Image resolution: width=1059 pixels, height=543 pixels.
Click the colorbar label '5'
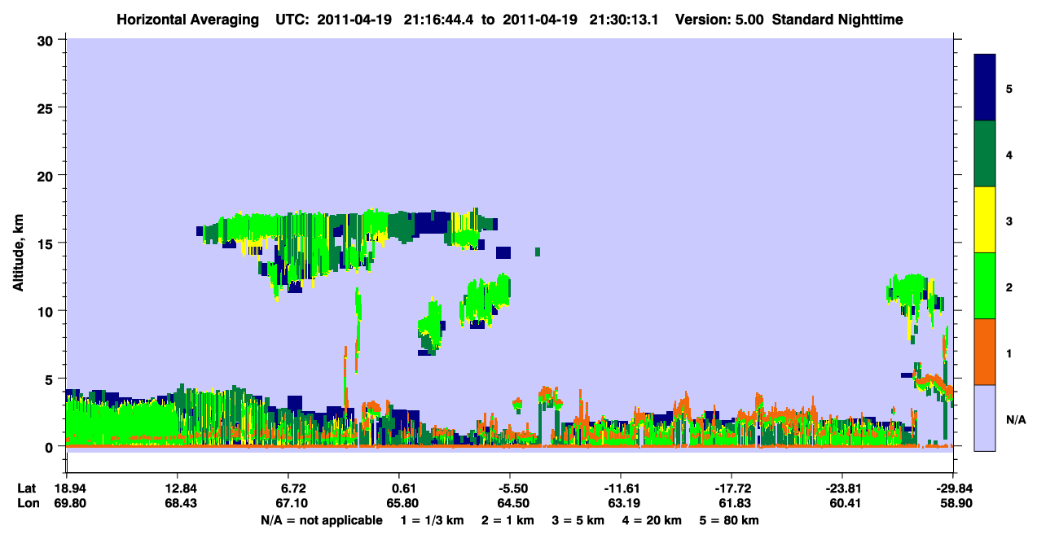(x=1009, y=88)
